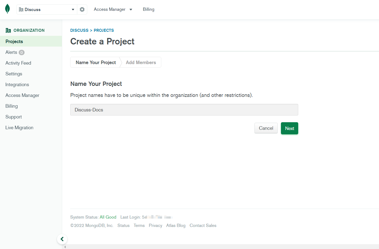Image resolution: width=379 pixels, height=249 pixels.
Task: Open the Atlas Blog link
Action: [x=176, y=225]
